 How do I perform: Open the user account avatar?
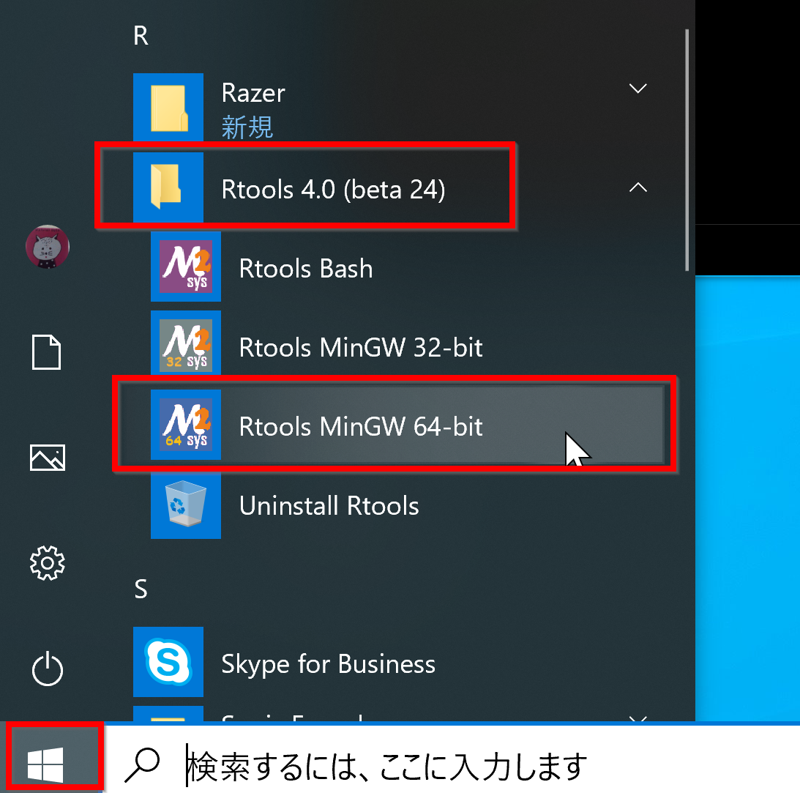point(48,247)
